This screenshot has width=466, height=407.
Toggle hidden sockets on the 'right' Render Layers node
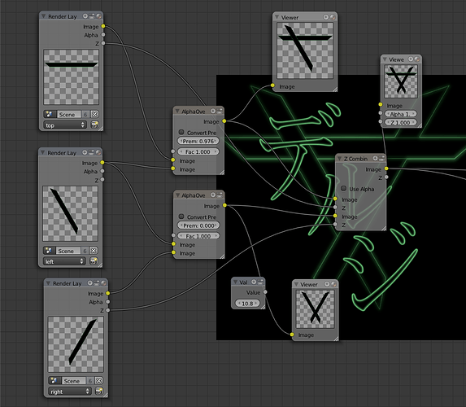[90, 283]
